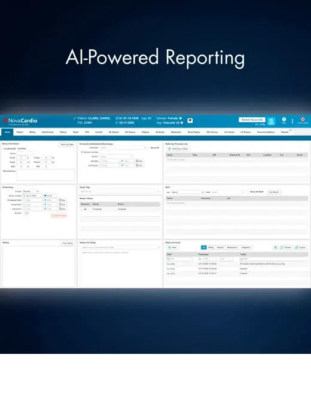Open the Staff select dropdown
Viewport: 311px width, 403px height.
[x=228, y=192]
